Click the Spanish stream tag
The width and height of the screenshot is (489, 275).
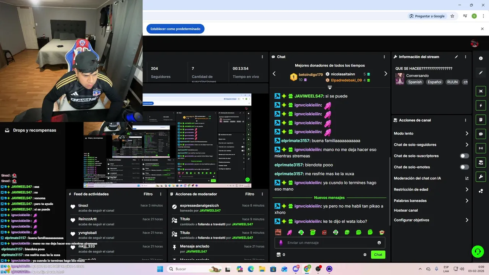click(415, 82)
